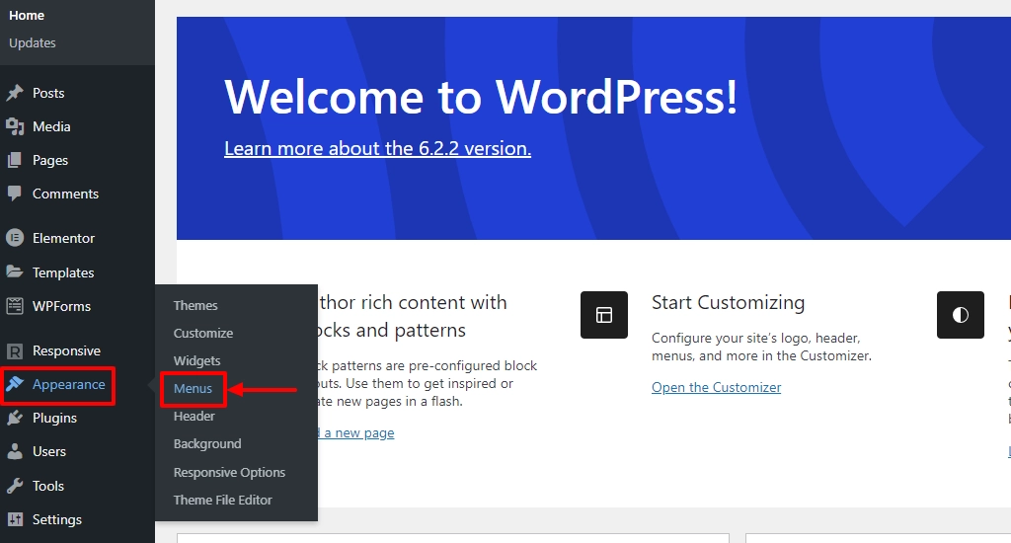Viewport: 1011px width, 543px height.
Task: Open Elementor menu label
Action: coord(64,238)
